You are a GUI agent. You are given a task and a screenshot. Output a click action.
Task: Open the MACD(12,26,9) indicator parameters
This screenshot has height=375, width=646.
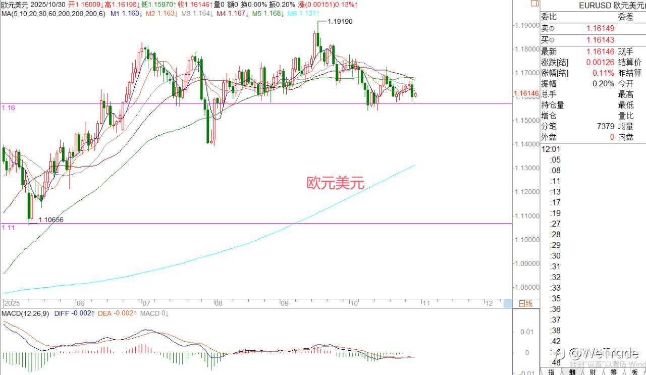coord(24,313)
